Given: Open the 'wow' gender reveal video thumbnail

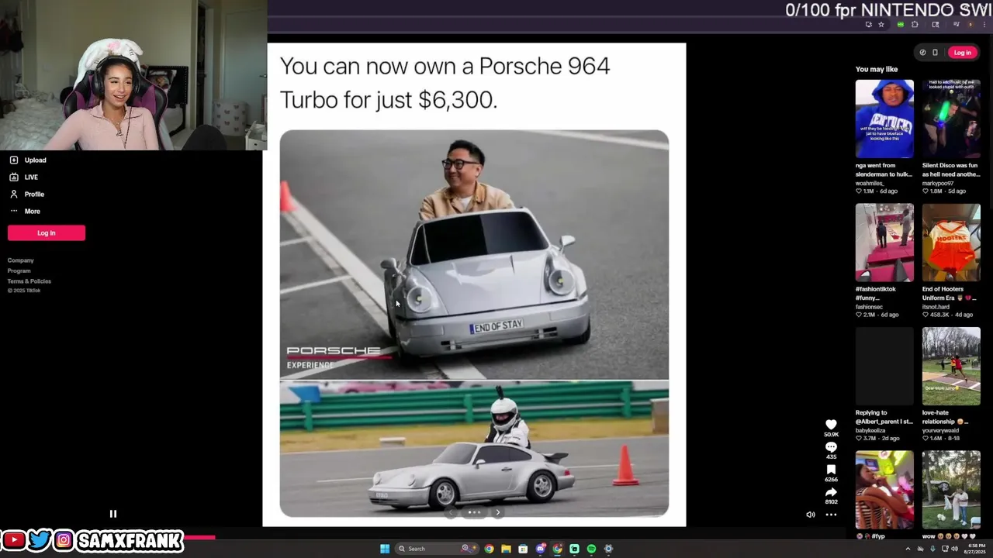Looking at the screenshot, I should [x=951, y=490].
